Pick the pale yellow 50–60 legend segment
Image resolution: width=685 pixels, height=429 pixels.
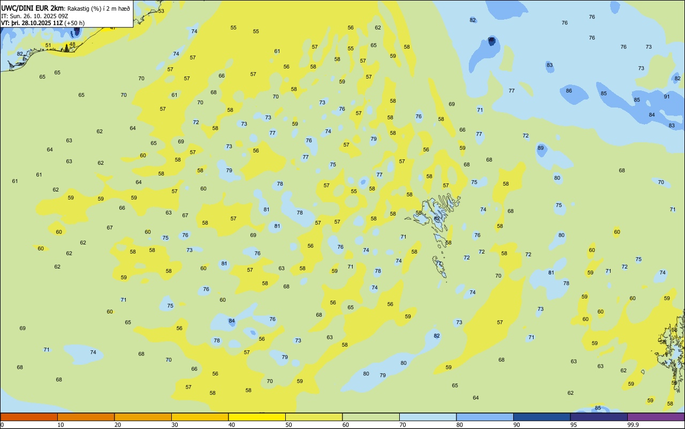[314, 417]
